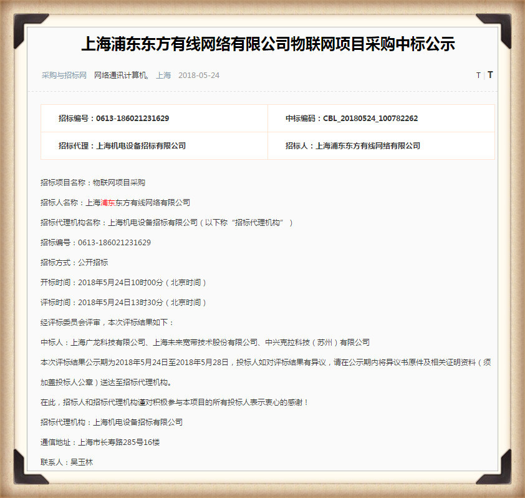Select table cell 招标编号：0613-186021231629

tap(155, 119)
